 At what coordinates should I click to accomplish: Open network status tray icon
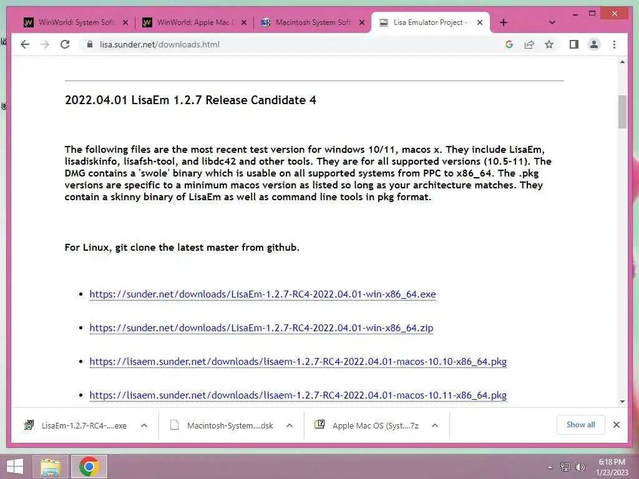tap(565, 467)
